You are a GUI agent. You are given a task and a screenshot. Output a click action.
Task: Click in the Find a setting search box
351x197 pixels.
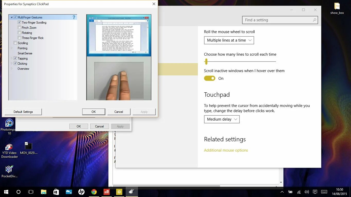click(x=280, y=20)
